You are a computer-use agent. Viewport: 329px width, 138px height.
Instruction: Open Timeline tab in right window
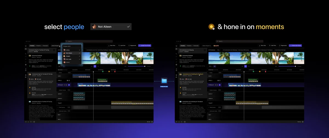click(183, 46)
